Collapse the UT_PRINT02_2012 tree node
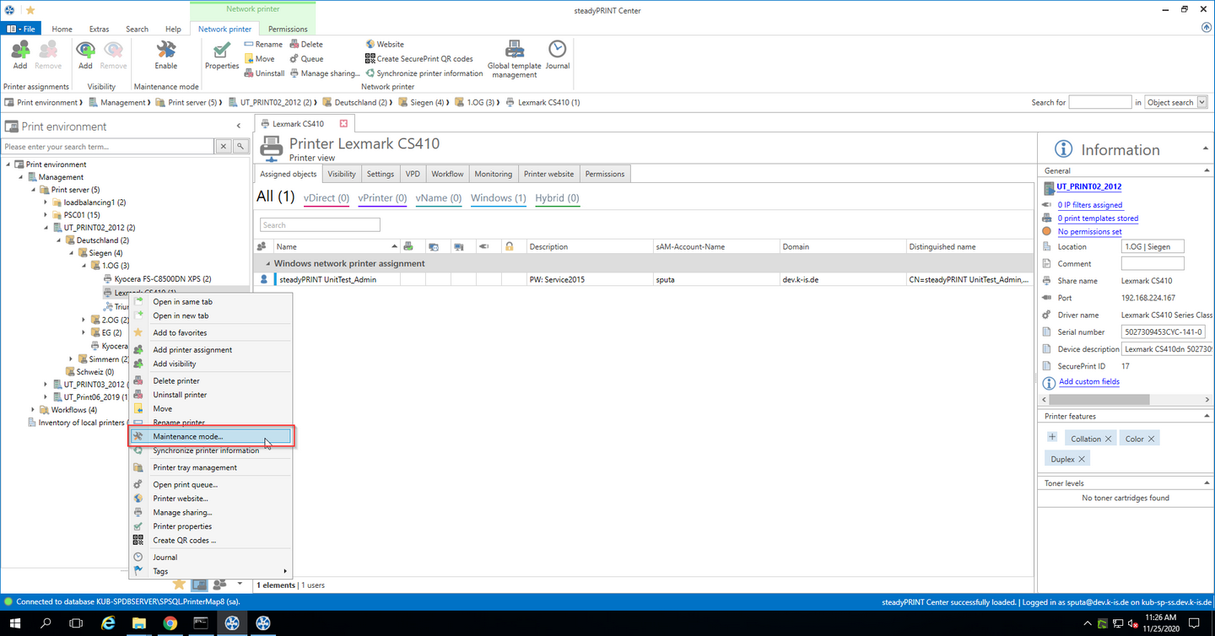Screen dimensions: 1215x636 46,228
